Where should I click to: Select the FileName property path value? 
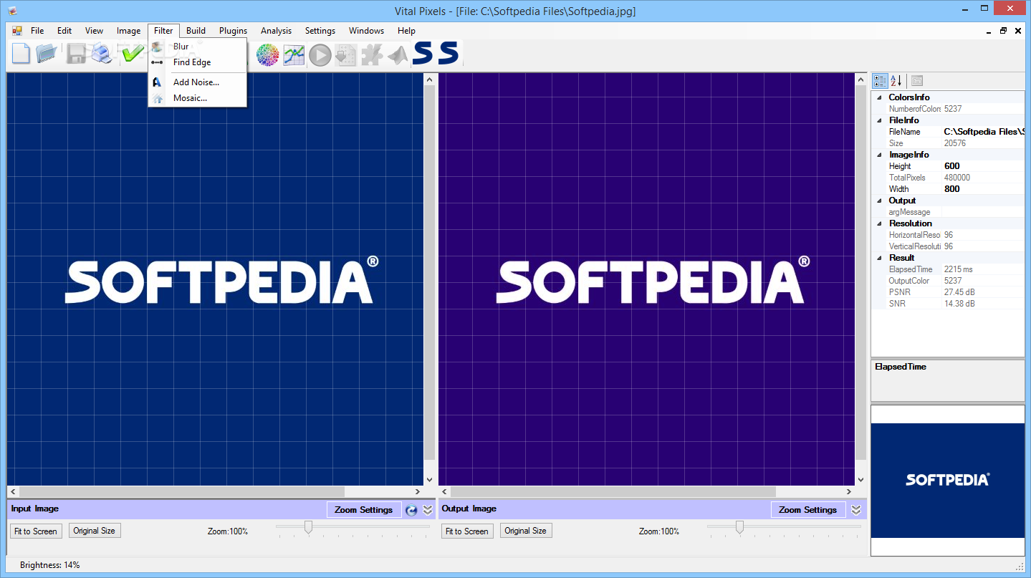(x=984, y=132)
